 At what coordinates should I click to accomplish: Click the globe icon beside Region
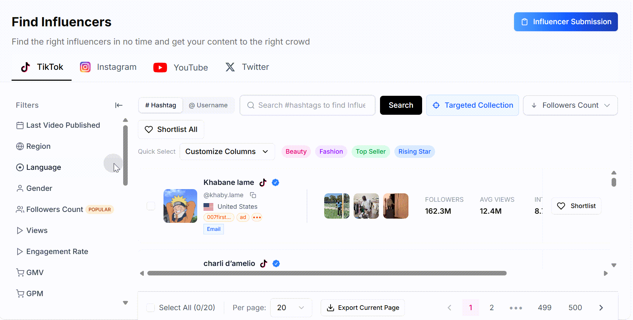coord(20,146)
